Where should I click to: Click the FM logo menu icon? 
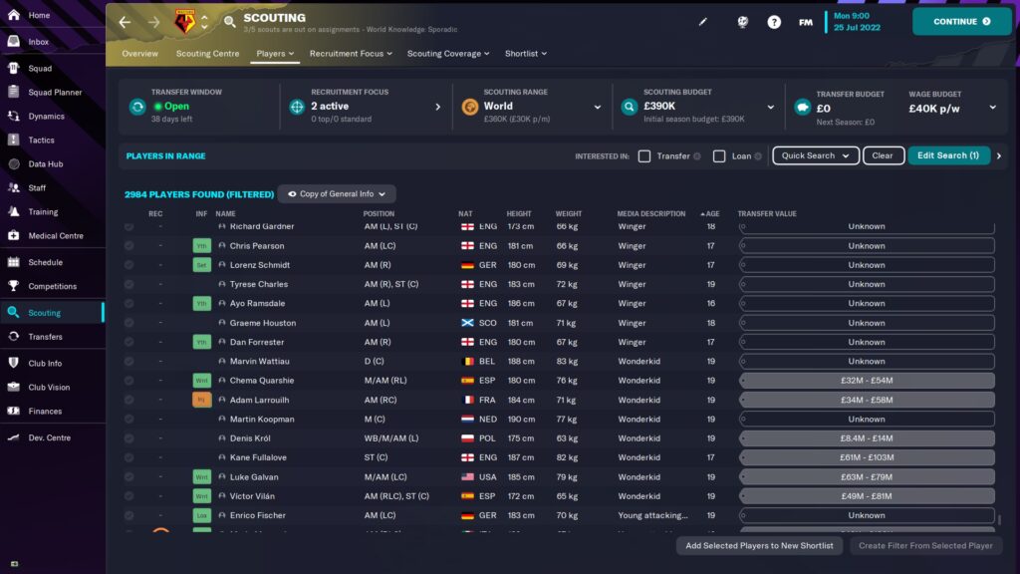[x=805, y=21]
